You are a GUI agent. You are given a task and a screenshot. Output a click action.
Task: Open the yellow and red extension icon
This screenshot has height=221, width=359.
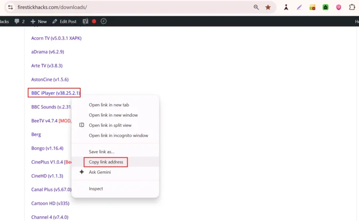312,7
